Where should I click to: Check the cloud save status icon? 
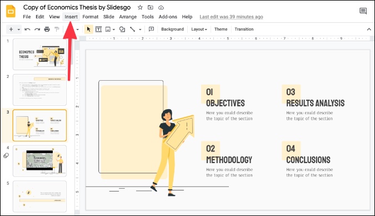coord(161,7)
